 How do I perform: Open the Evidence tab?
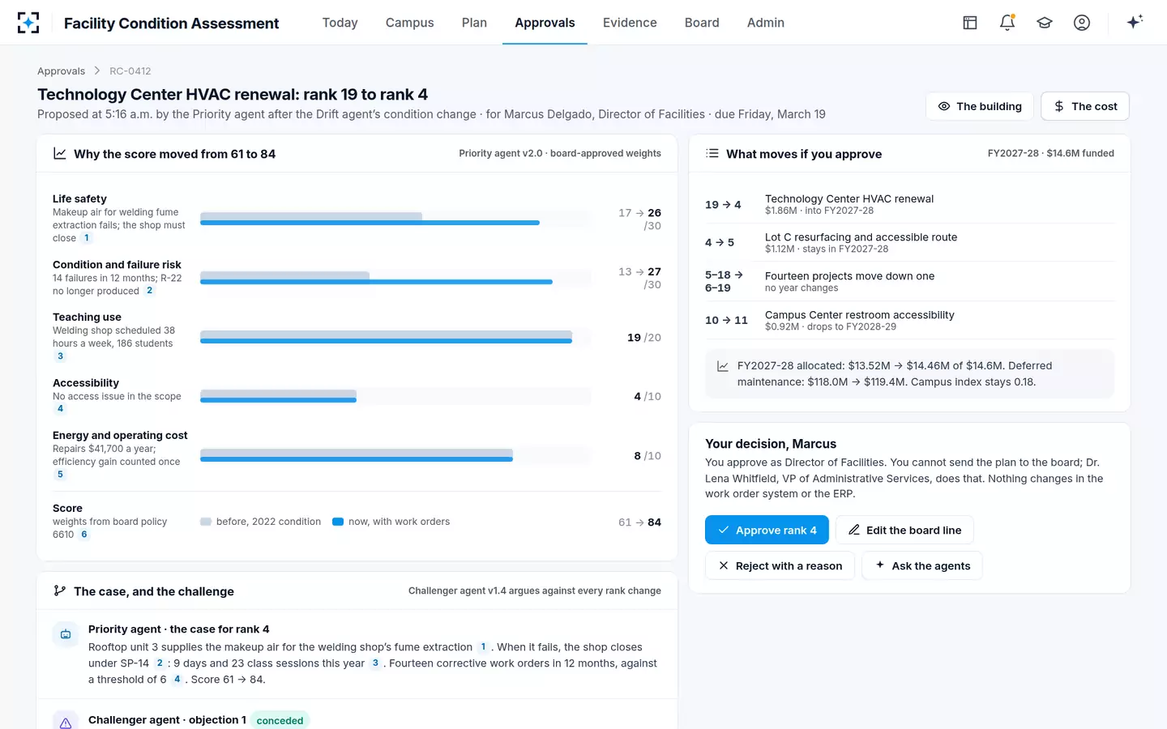tap(630, 23)
